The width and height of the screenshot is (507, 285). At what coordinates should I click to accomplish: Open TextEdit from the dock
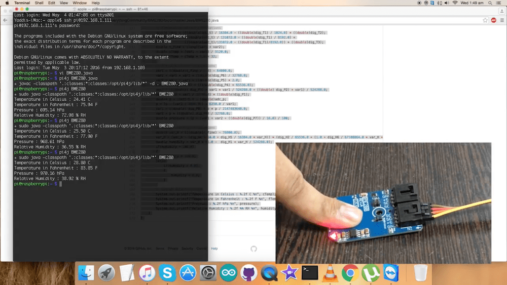pyautogui.click(x=127, y=273)
